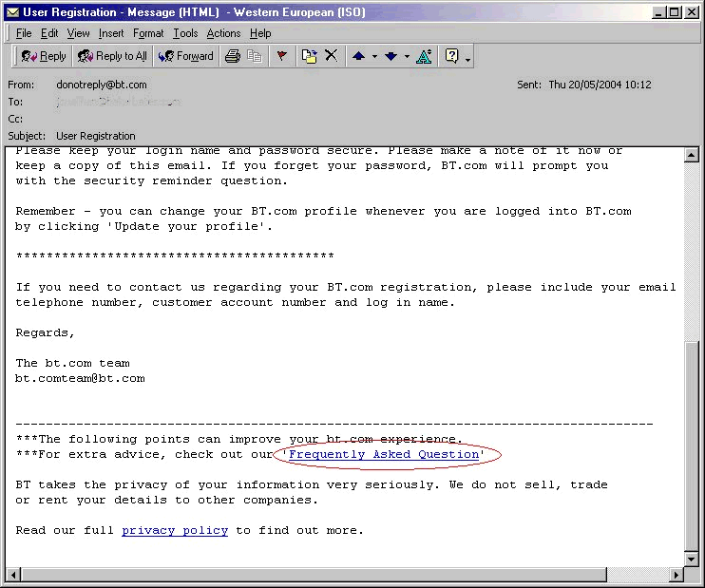Open the Edit menu
The image size is (705, 588).
[x=49, y=33]
